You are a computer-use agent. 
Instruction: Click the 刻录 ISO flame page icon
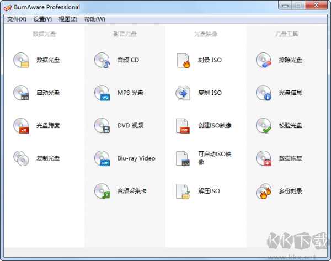click(183, 60)
